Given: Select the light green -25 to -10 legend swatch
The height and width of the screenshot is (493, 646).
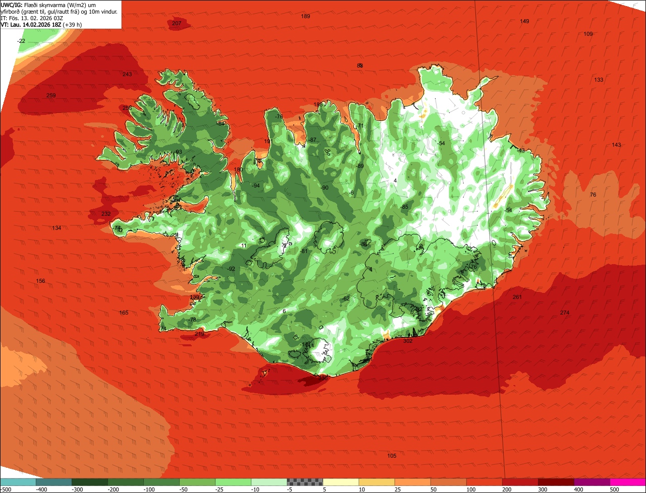Looking at the screenshot, I should click(x=233, y=482).
